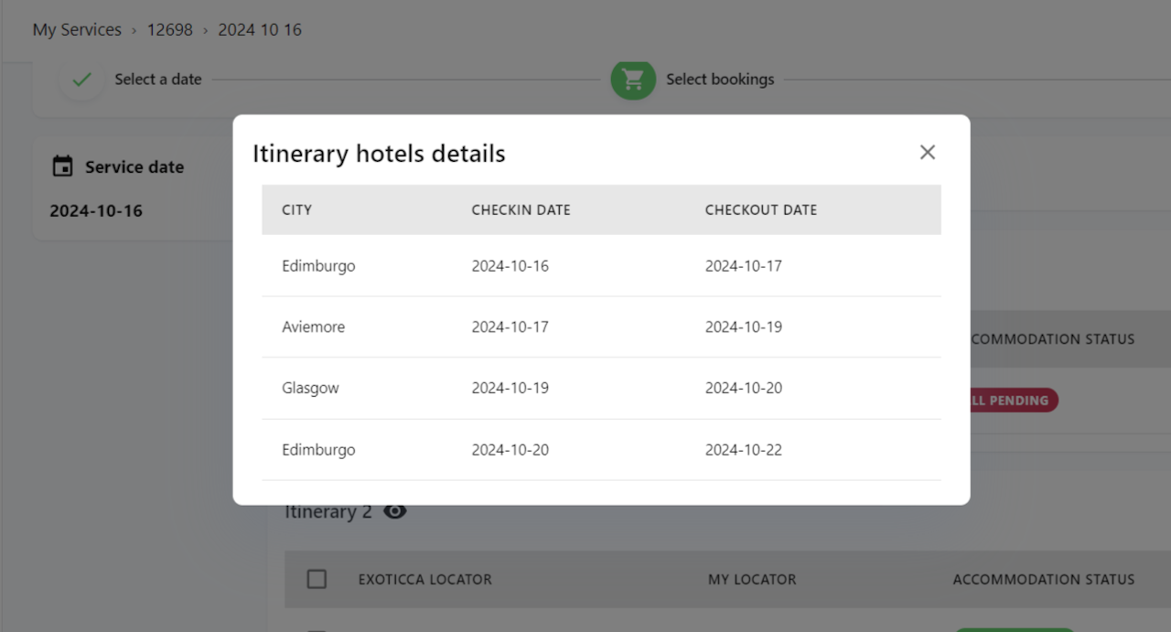Click the CHECKOUT DATE column header
The height and width of the screenshot is (632, 1171).
(760, 209)
